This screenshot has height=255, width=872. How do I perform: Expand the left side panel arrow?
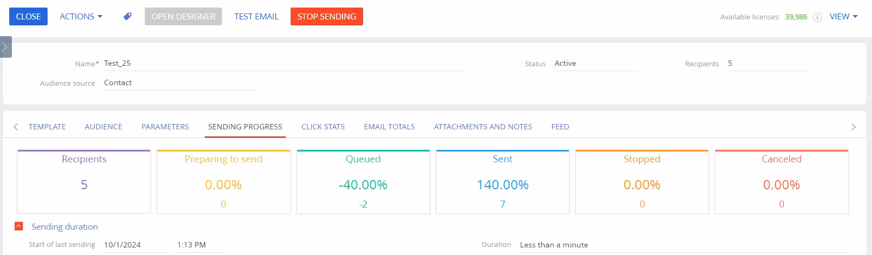point(5,47)
